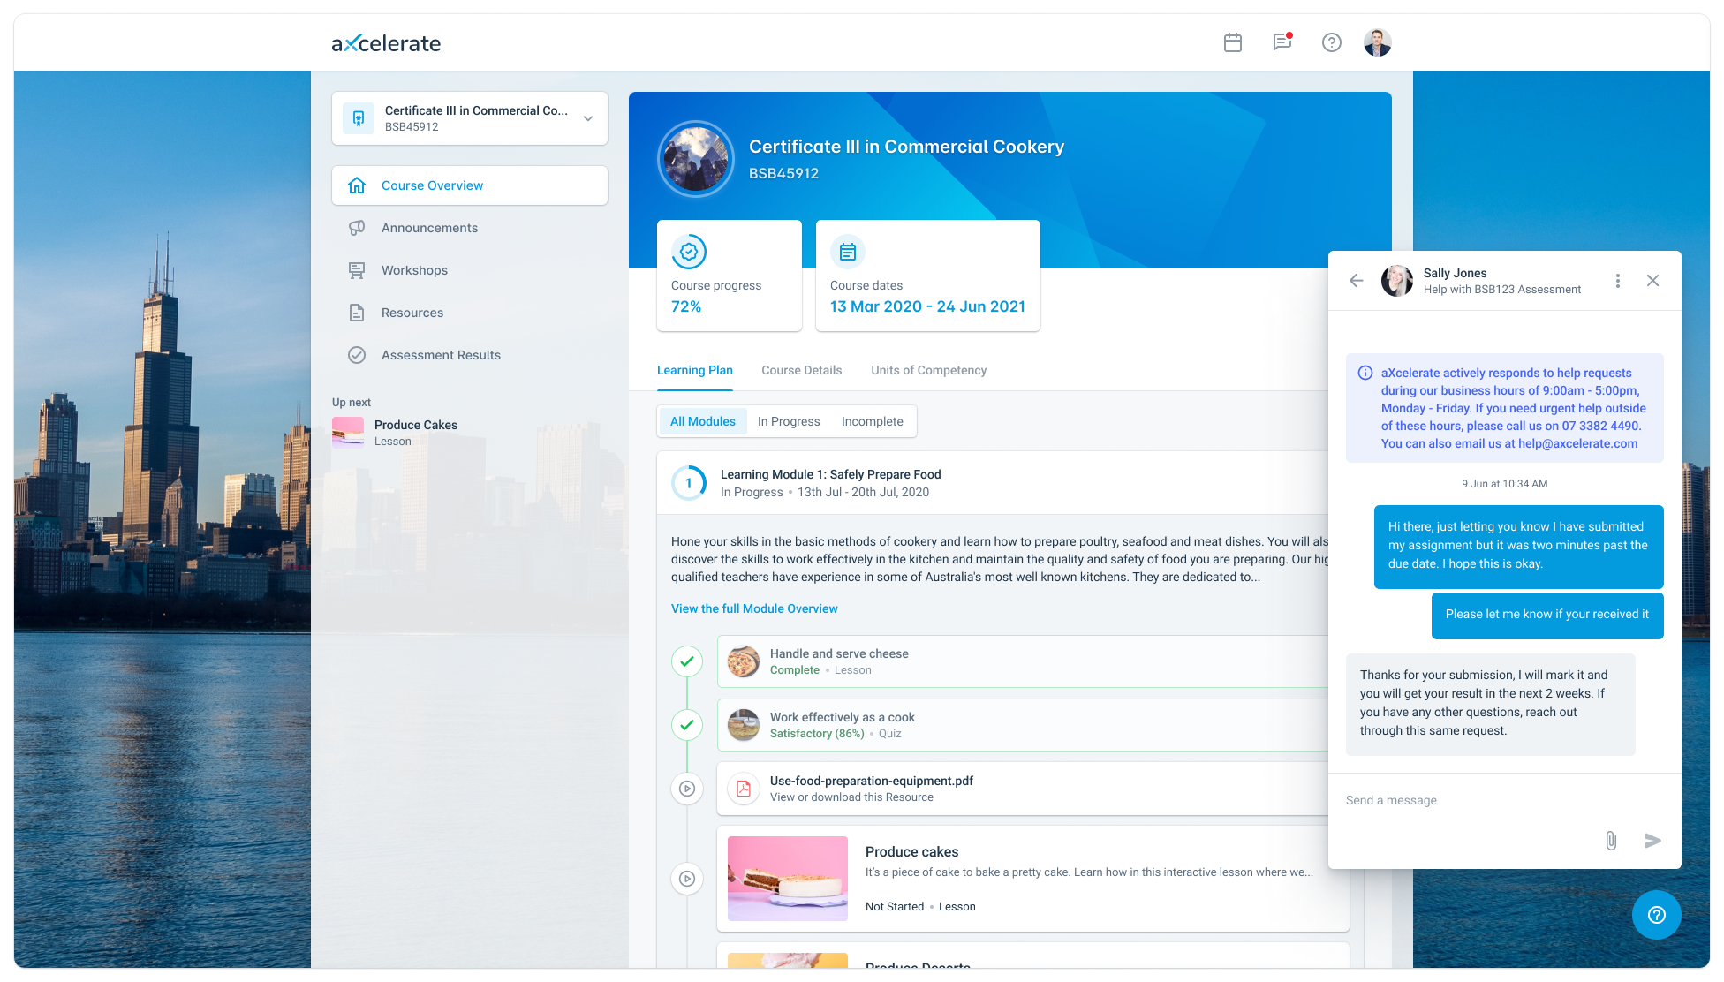Close the Sally Jones chat panel
1724x982 pixels.
pos(1653,281)
